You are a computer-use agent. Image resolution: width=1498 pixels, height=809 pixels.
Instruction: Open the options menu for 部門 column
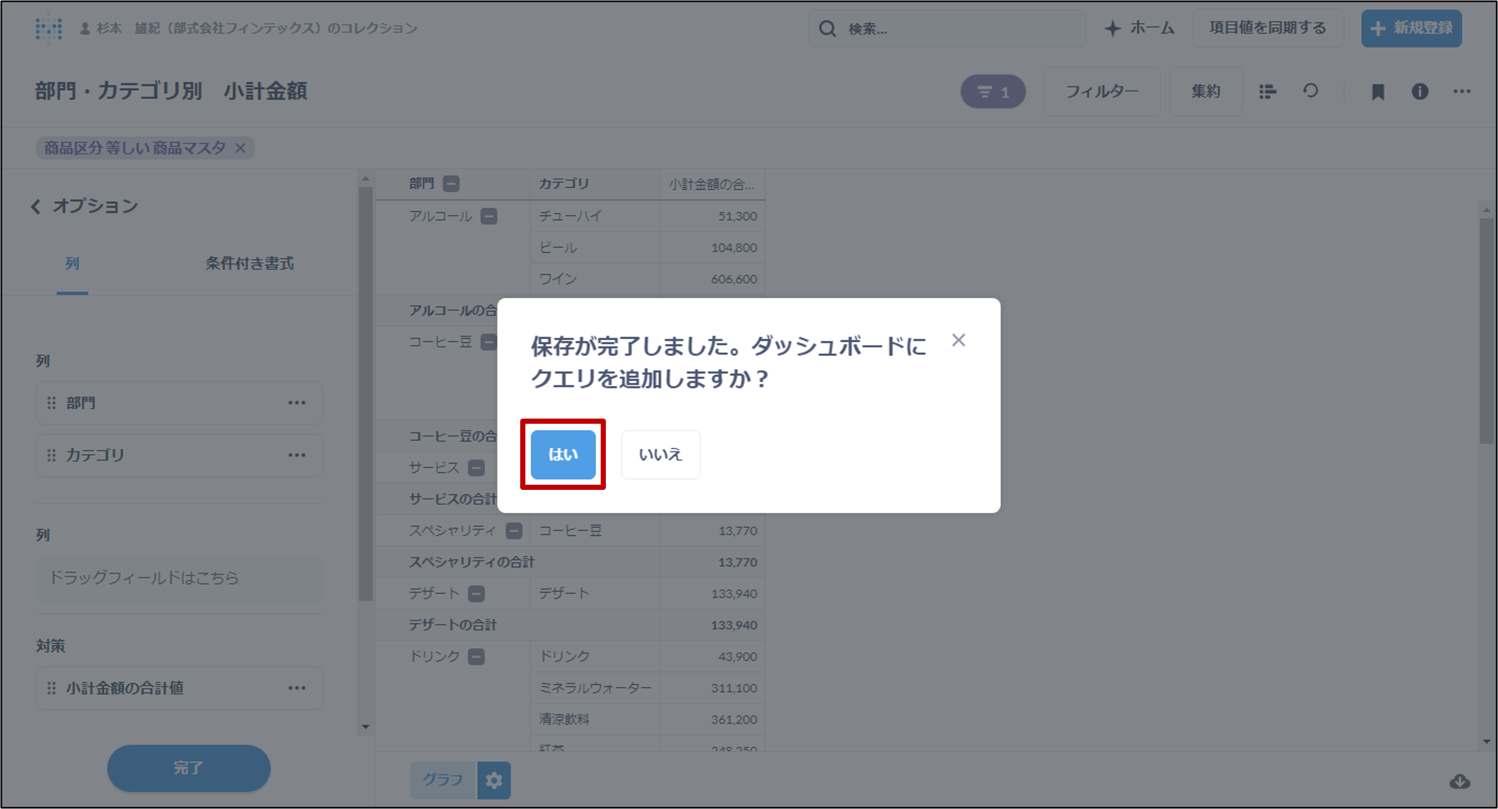[297, 403]
